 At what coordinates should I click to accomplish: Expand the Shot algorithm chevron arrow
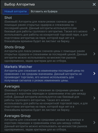point(94,29)
